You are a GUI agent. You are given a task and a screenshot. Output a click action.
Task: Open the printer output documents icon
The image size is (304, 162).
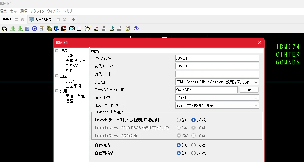[42, 29]
